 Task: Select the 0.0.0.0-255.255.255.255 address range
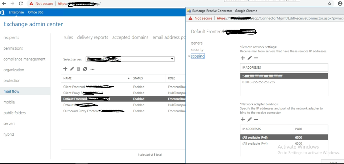(x=284, y=82)
